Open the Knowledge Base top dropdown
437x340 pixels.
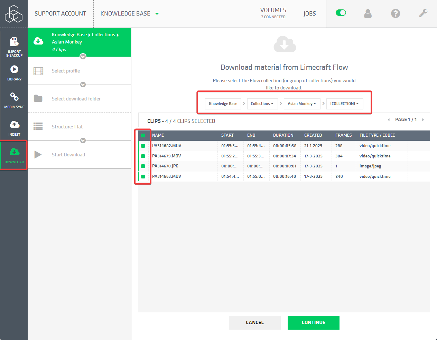point(130,14)
